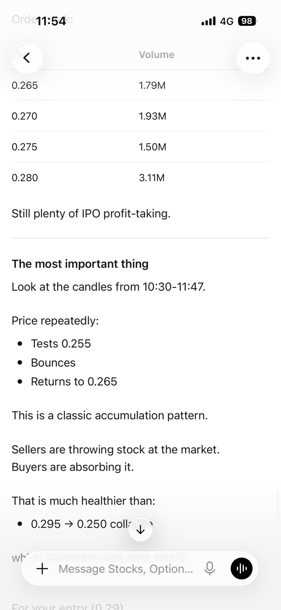
Task: Tap the plus attachment icon
Action: (x=42, y=568)
